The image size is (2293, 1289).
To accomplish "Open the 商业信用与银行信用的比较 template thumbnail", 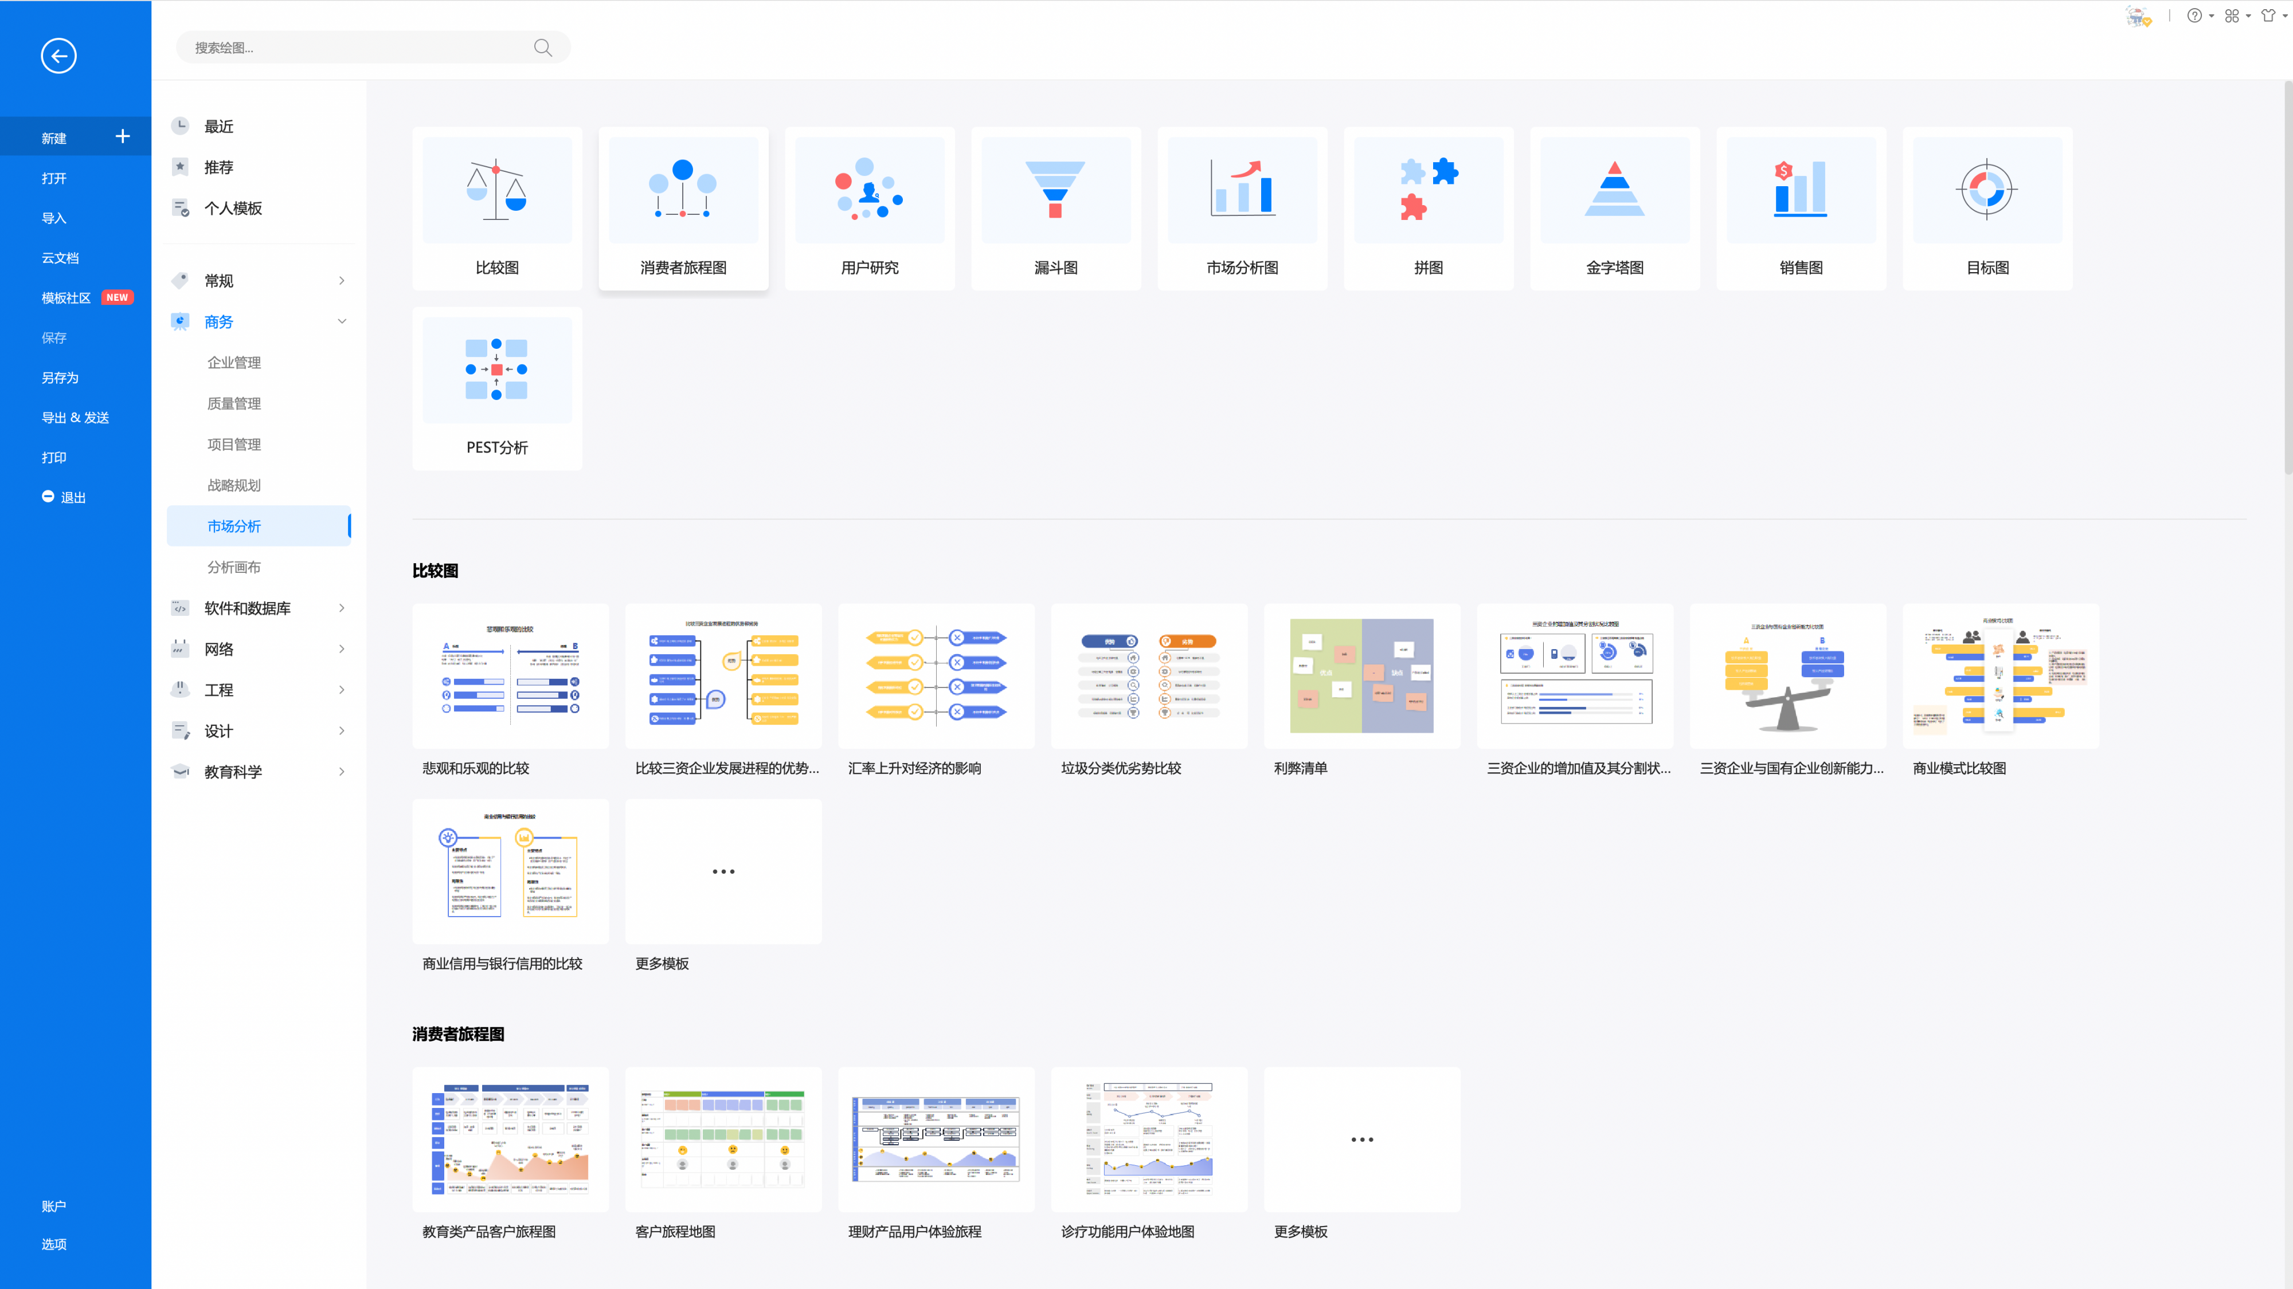I will coord(510,872).
